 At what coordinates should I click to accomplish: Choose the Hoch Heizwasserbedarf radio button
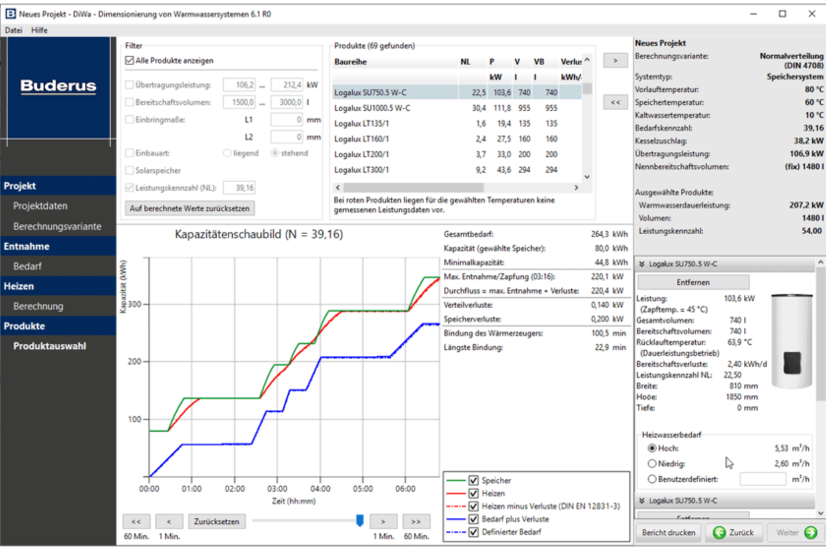652,448
